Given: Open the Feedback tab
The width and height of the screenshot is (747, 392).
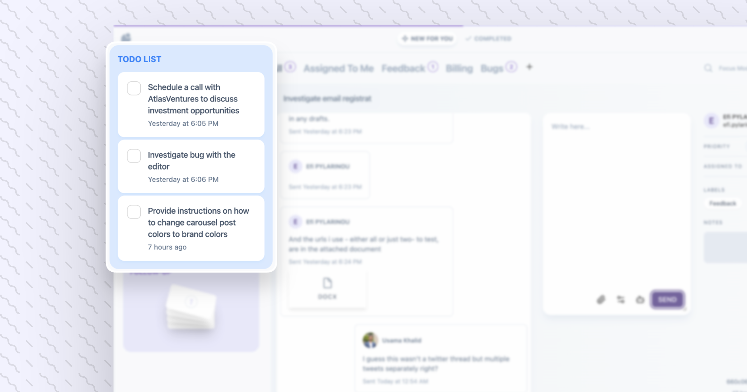Looking at the screenshot, I should point(403,68).
